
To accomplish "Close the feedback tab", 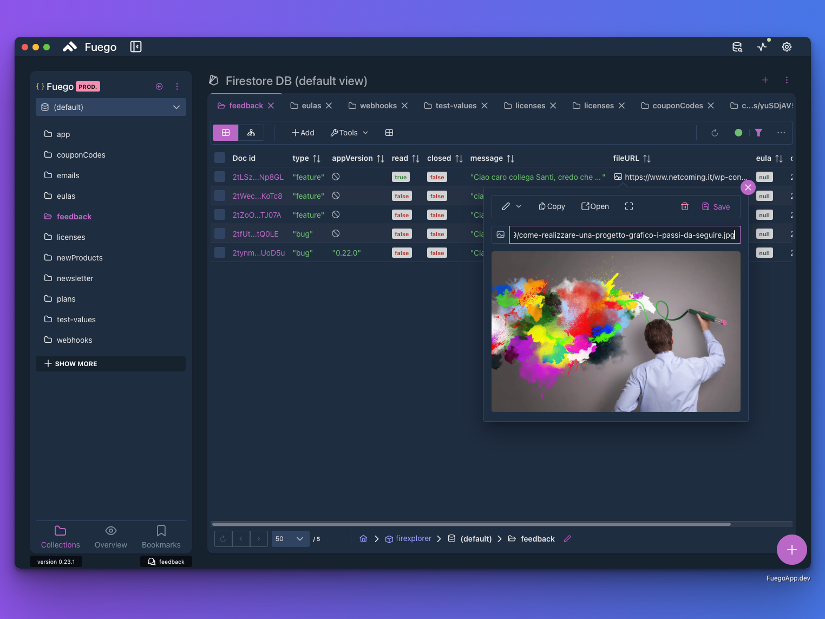I will [271, 106].
